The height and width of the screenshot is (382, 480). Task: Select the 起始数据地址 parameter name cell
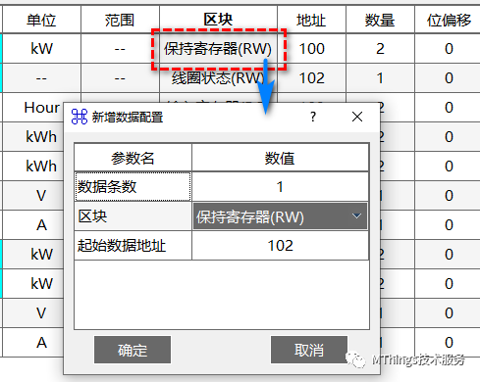133,246
